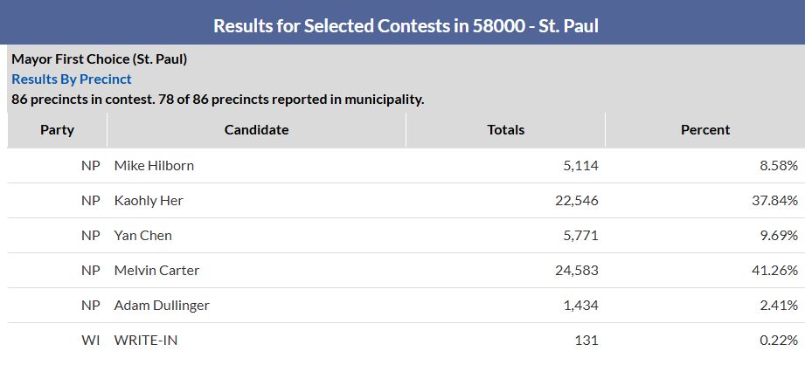Click the WI party cell for WRITE-IN
The image size is (805, 372).
click(x=91, y=340)
